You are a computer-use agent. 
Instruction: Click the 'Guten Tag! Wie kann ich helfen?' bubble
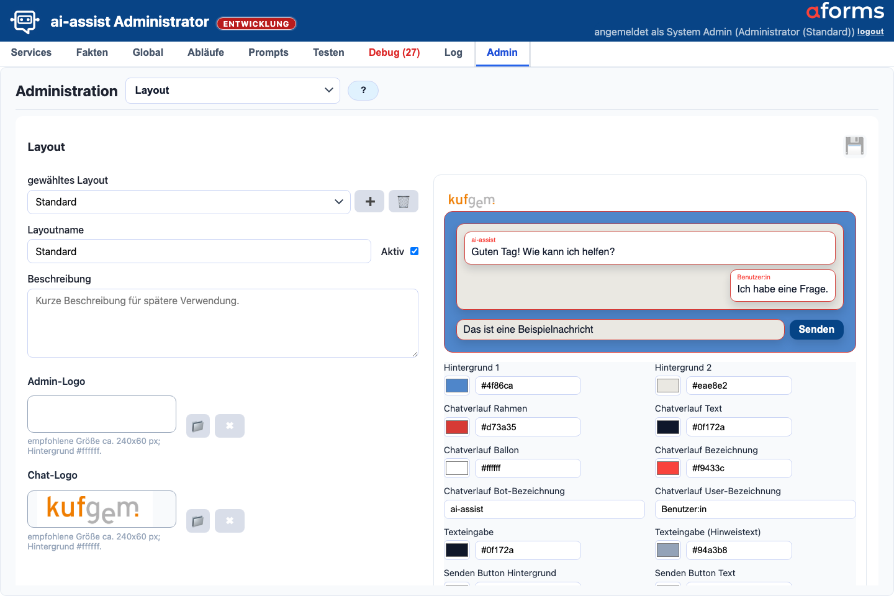[649, 248]
